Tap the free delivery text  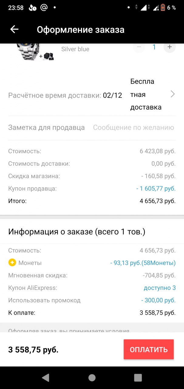point(146,94)
